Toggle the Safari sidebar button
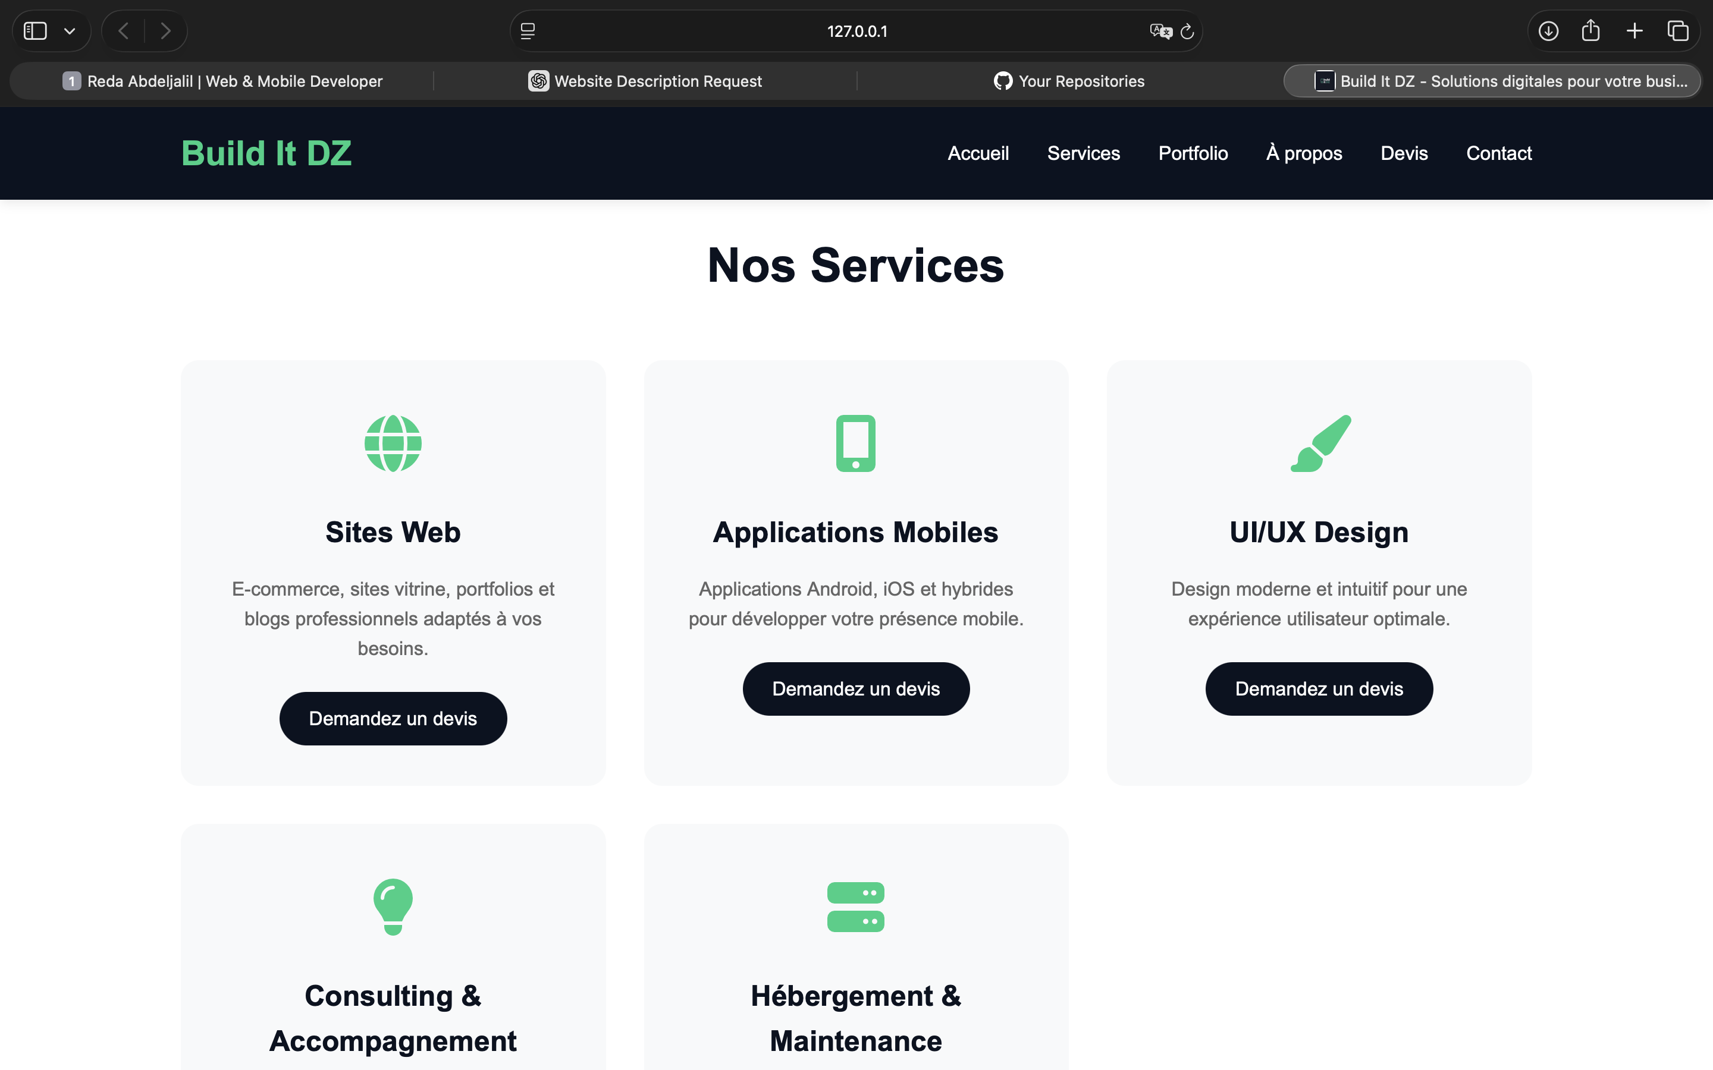Image resolution: width=1713 pixels, height=1070 pixels. pyautogui.click(x=36, y=31)
